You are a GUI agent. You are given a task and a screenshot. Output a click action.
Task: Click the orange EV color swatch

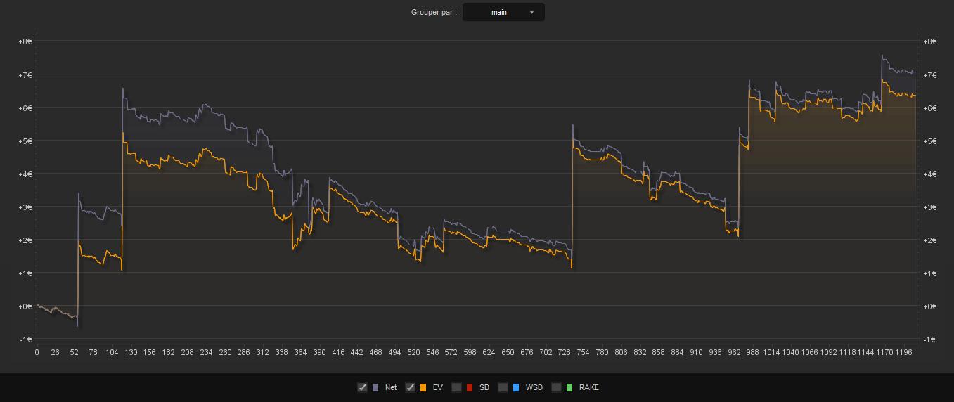[423, 387]
